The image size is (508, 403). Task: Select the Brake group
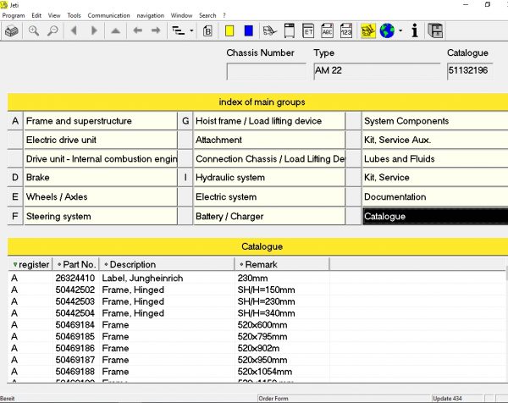pos(101,178)
